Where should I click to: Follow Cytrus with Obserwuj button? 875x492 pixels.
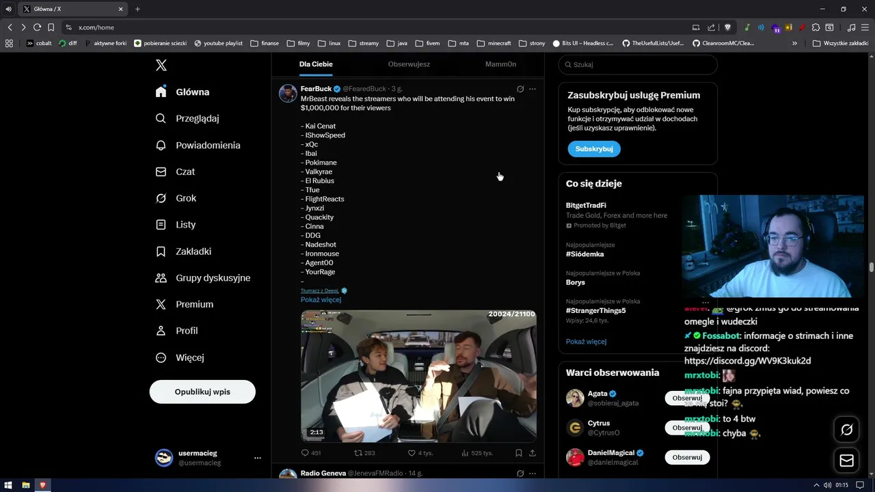tap(687, 428)
